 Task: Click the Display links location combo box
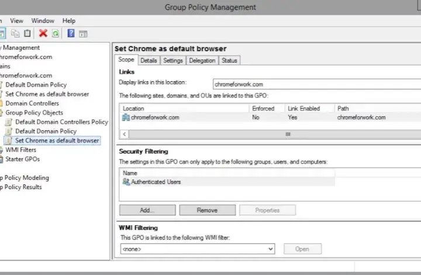click(317, 84)
